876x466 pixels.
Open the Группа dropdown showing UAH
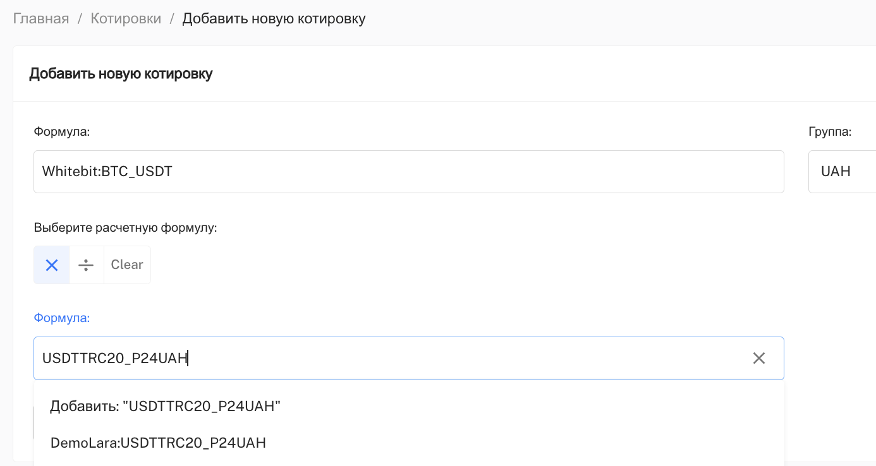coord(842,172)
